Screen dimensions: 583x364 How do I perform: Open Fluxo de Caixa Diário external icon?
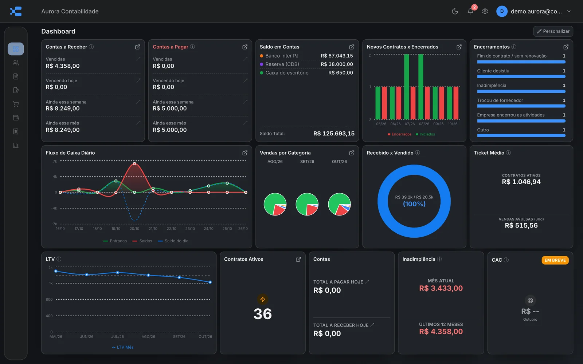click(245, 153)
